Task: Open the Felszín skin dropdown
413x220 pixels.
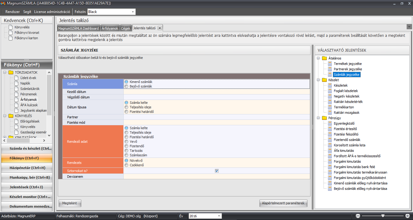Action: click(x=133, y=12)
